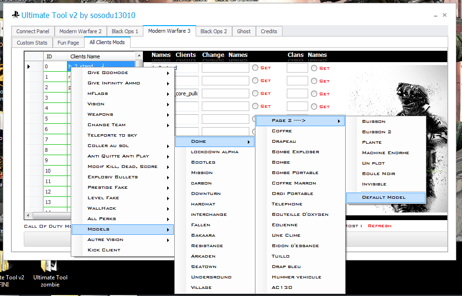Open the Level Fake menu item
Viewport: 462px width, 296px height.
[x=123, y=198]
